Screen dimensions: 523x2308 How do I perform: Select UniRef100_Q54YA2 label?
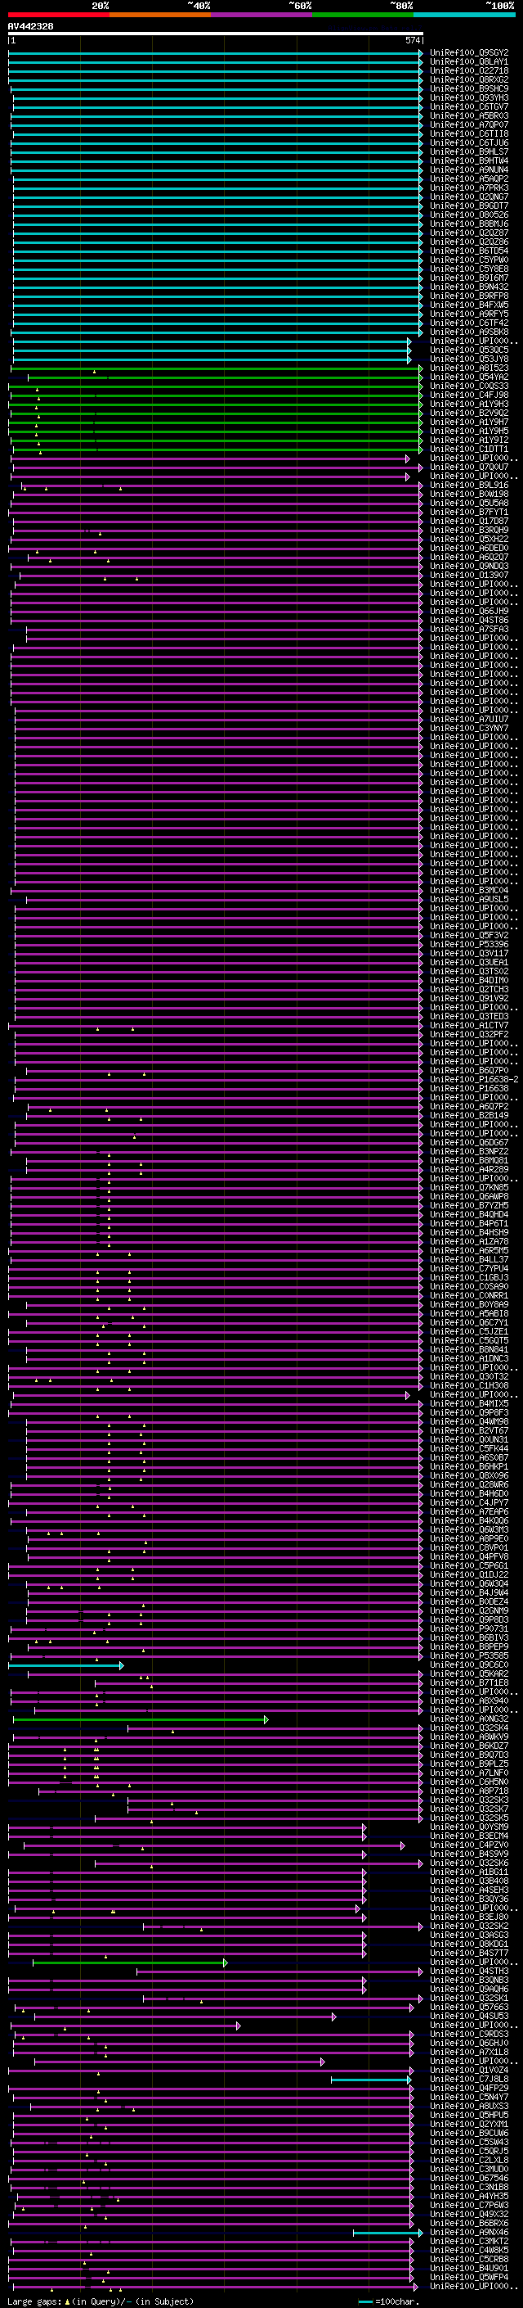click(469, 377)
